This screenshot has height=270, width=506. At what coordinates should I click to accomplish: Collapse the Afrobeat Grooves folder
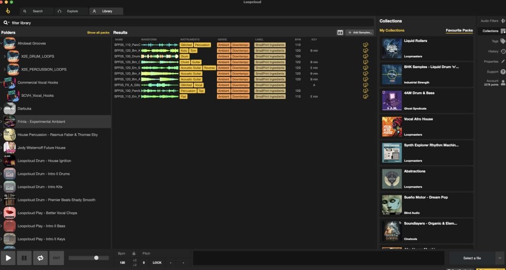[x=1, y=43]
